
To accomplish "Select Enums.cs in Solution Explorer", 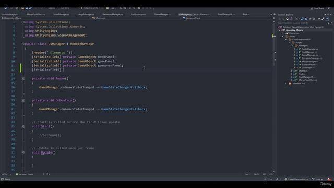I will pos(303,71).
